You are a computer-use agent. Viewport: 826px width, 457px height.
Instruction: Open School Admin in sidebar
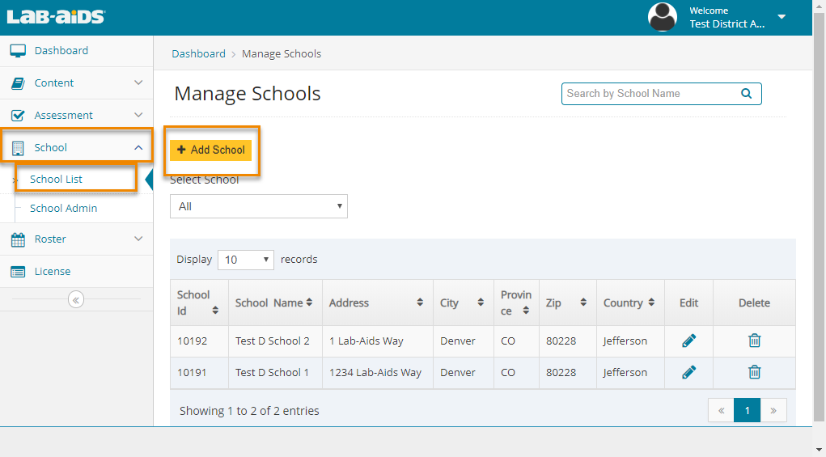point(63,208)
